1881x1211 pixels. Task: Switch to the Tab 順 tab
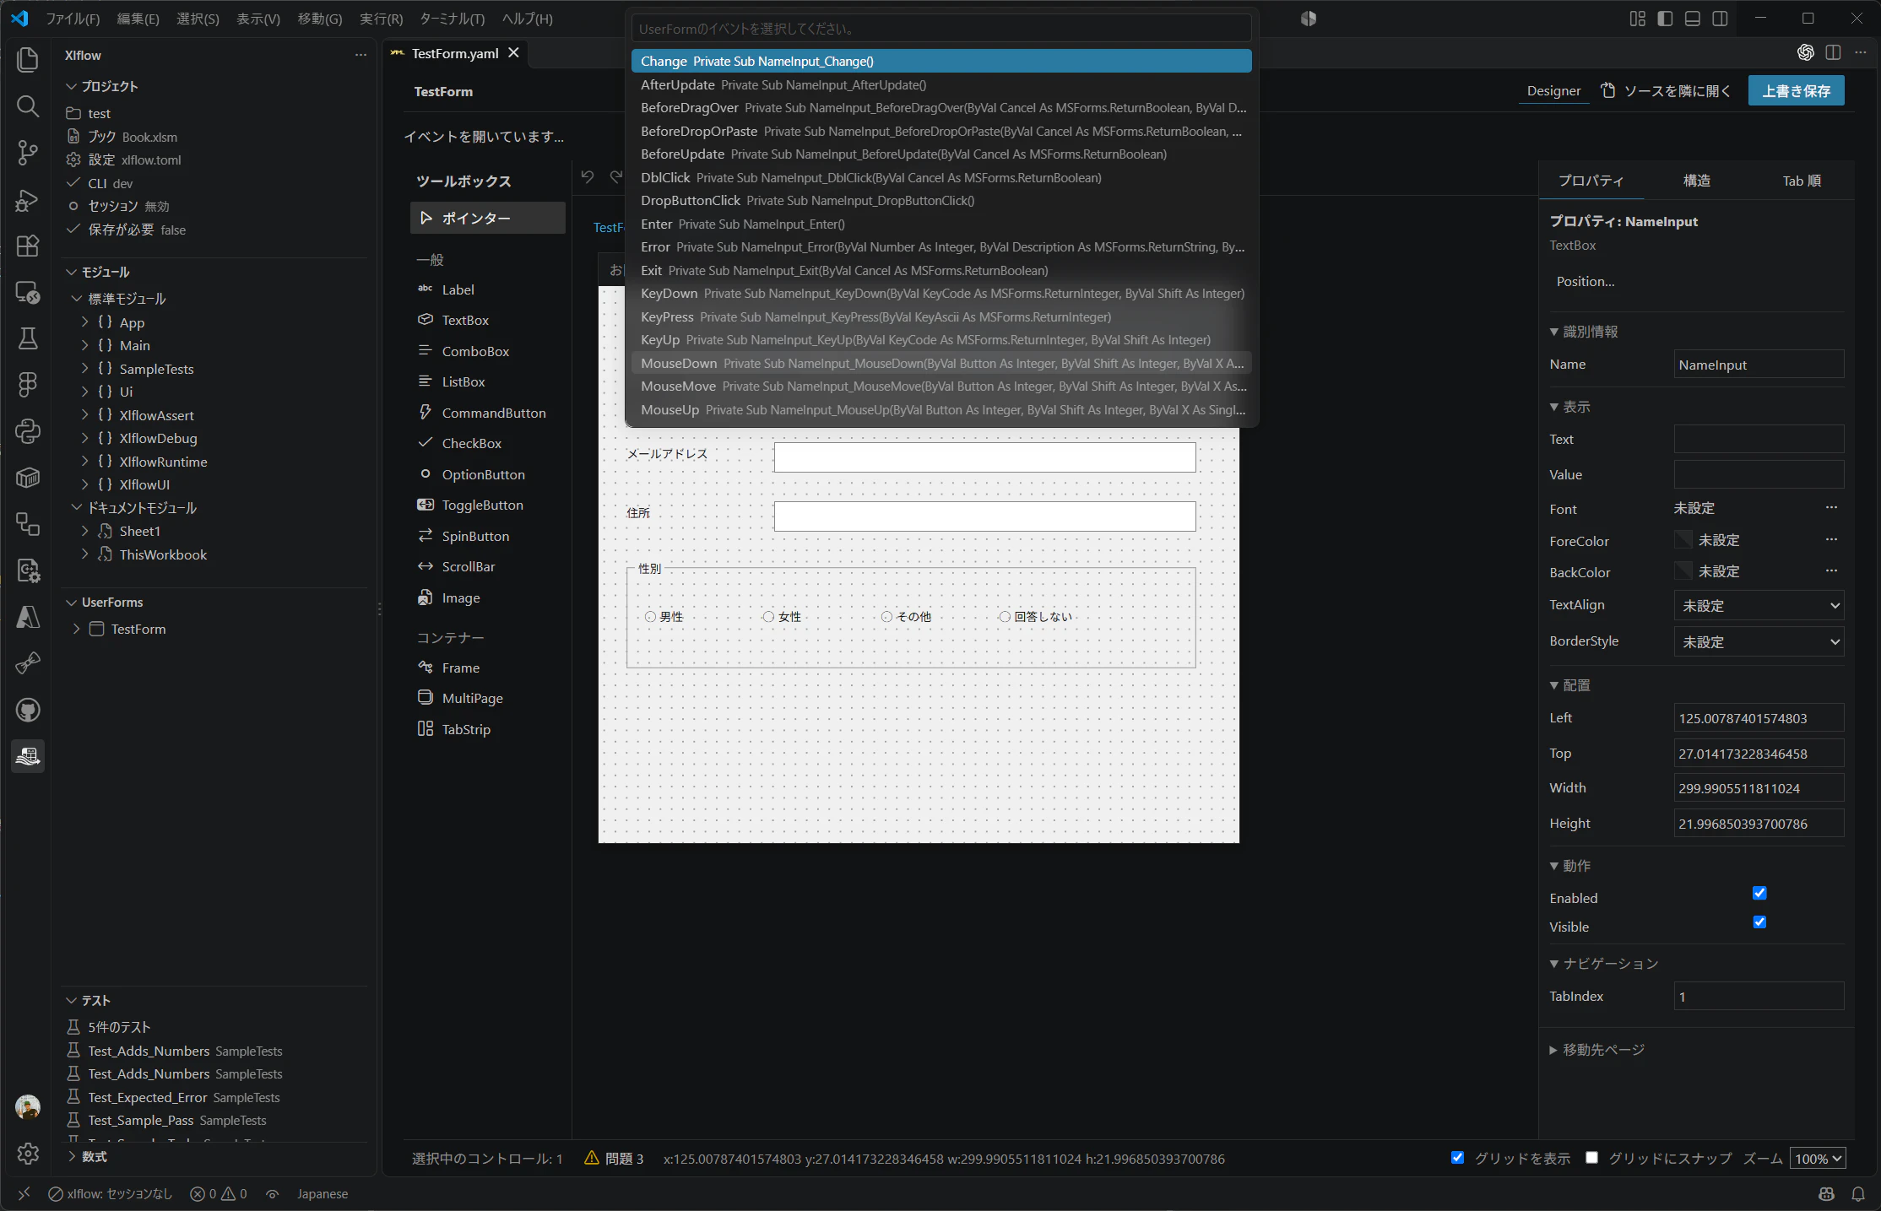[x=1802, y=181]
